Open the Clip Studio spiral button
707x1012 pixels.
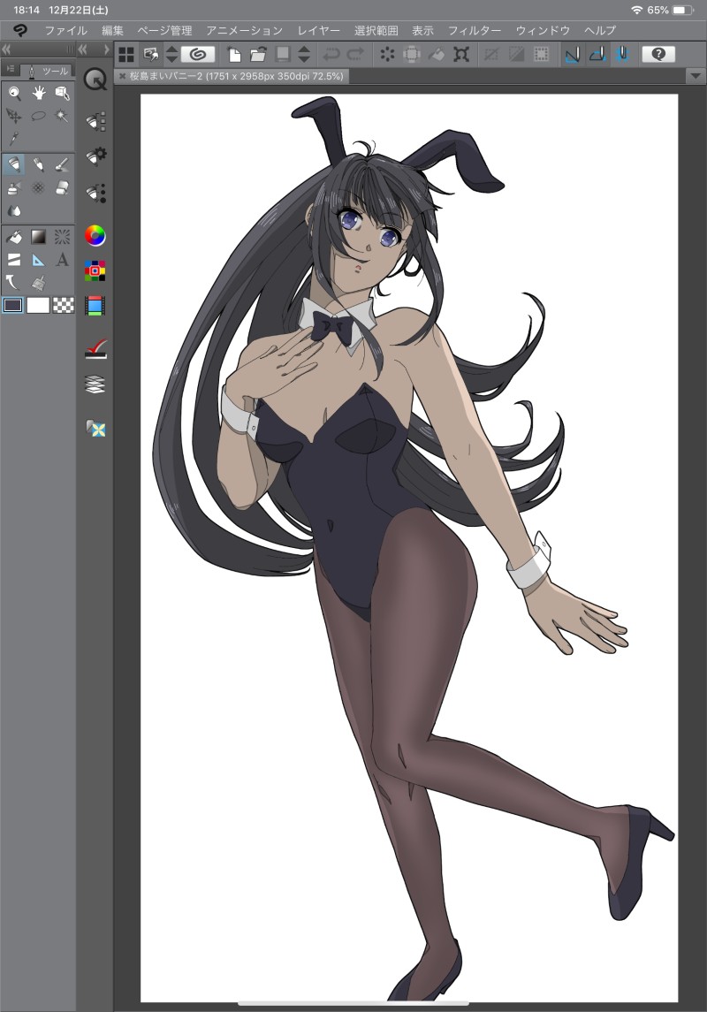pos(198,54)
